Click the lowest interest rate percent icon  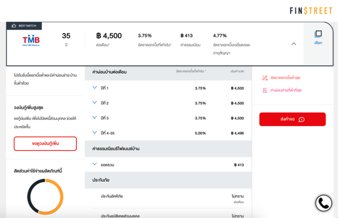(264, 78)
